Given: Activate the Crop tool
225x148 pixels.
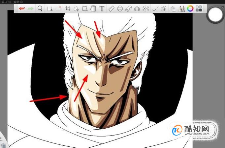Looking at the screenshot, I should 68,9.
